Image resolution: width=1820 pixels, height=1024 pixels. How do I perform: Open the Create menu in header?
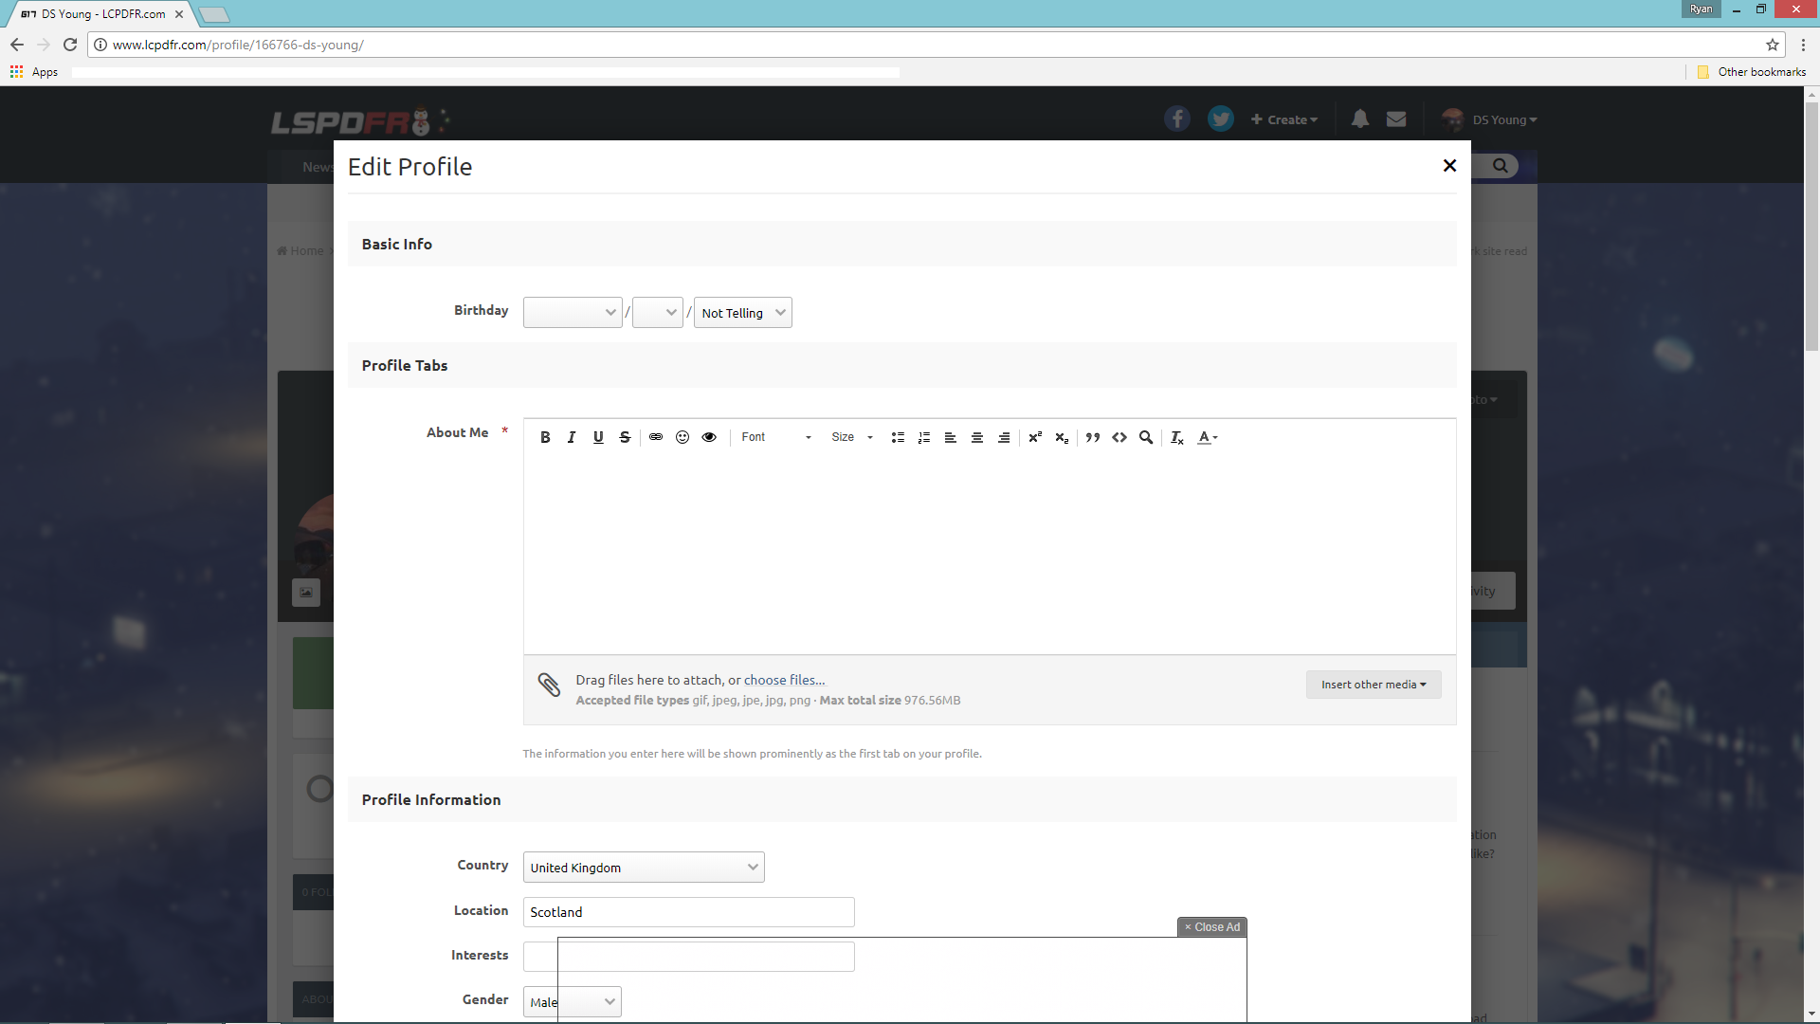click(x=1284, y=119)
